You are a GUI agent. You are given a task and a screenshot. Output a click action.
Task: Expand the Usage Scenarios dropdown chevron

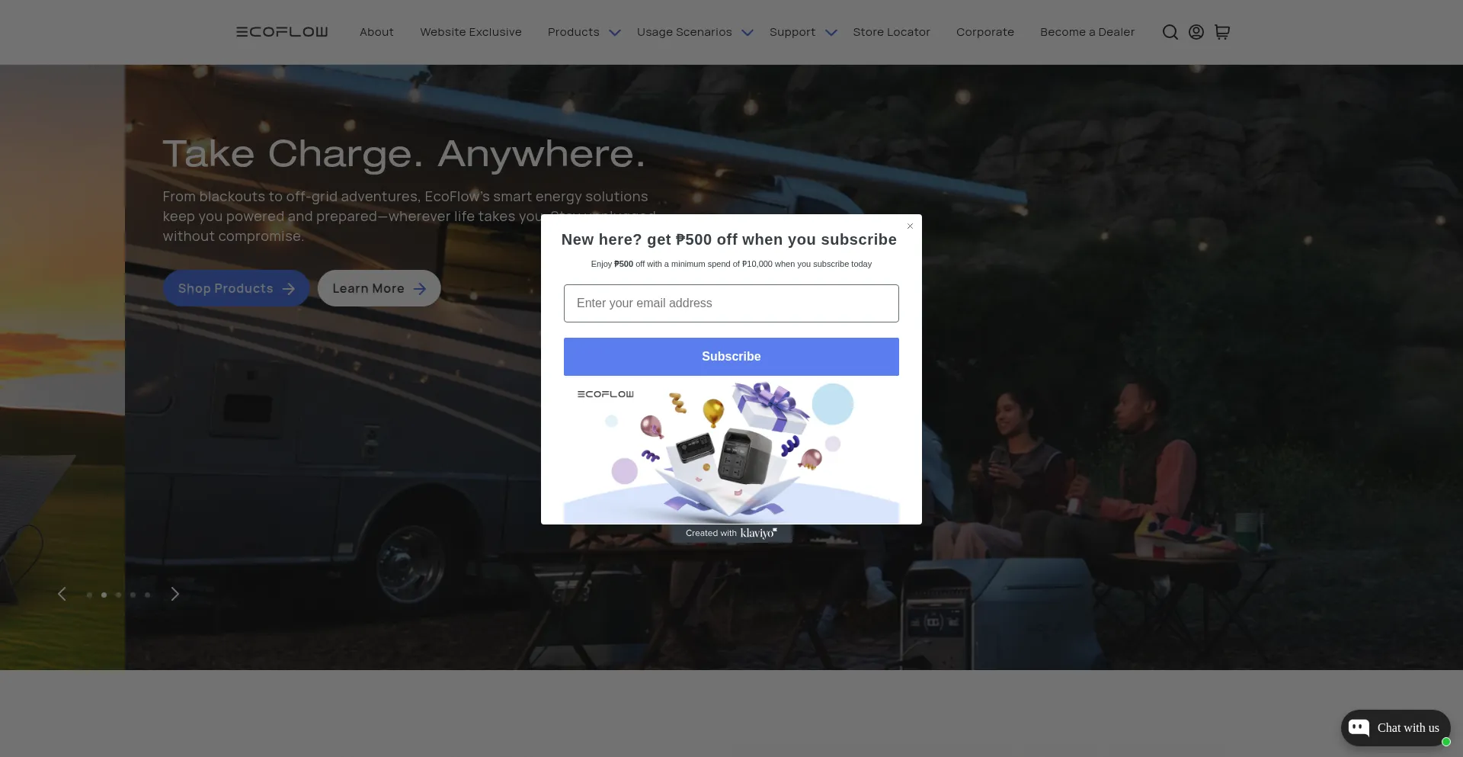[748, 33]
